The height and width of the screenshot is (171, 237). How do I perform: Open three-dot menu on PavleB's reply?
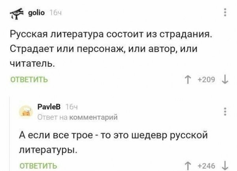224,111
